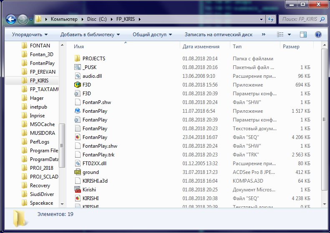This screenshot has height=233, width=330.
Task: Select MUSIDORA folder in the tree
Action: (42, 133)
